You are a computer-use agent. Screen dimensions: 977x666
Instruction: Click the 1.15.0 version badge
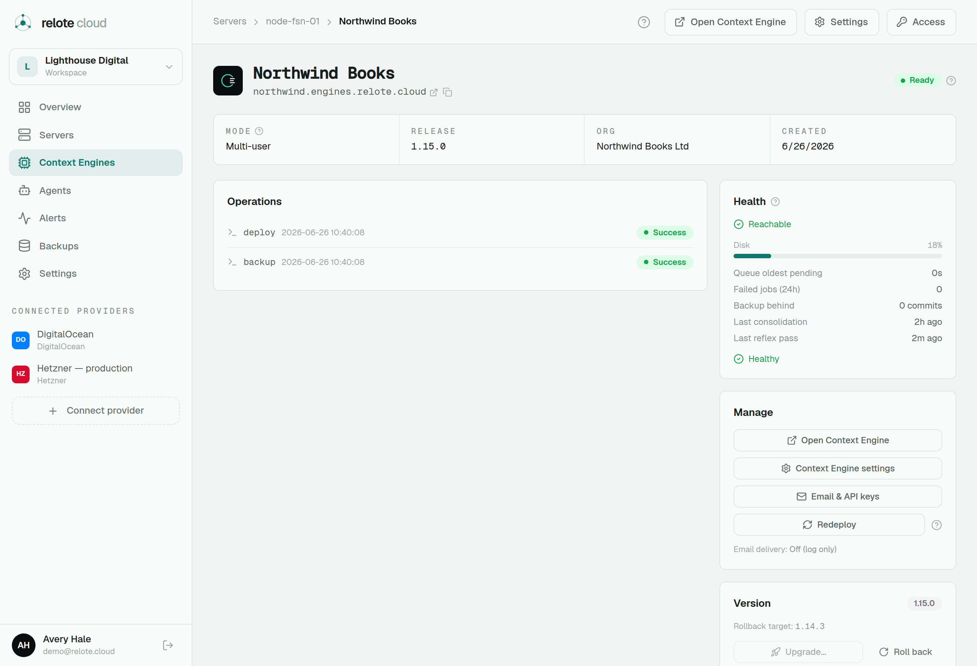pos(924,603)
